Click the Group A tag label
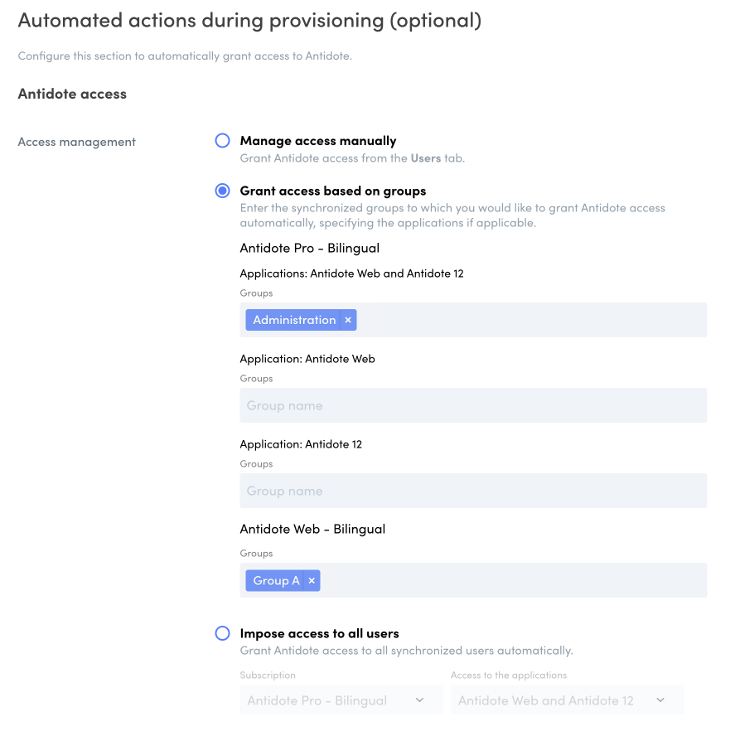Viewport: 735px width, 736px height. pyautogui.click(x=276, y=581)
